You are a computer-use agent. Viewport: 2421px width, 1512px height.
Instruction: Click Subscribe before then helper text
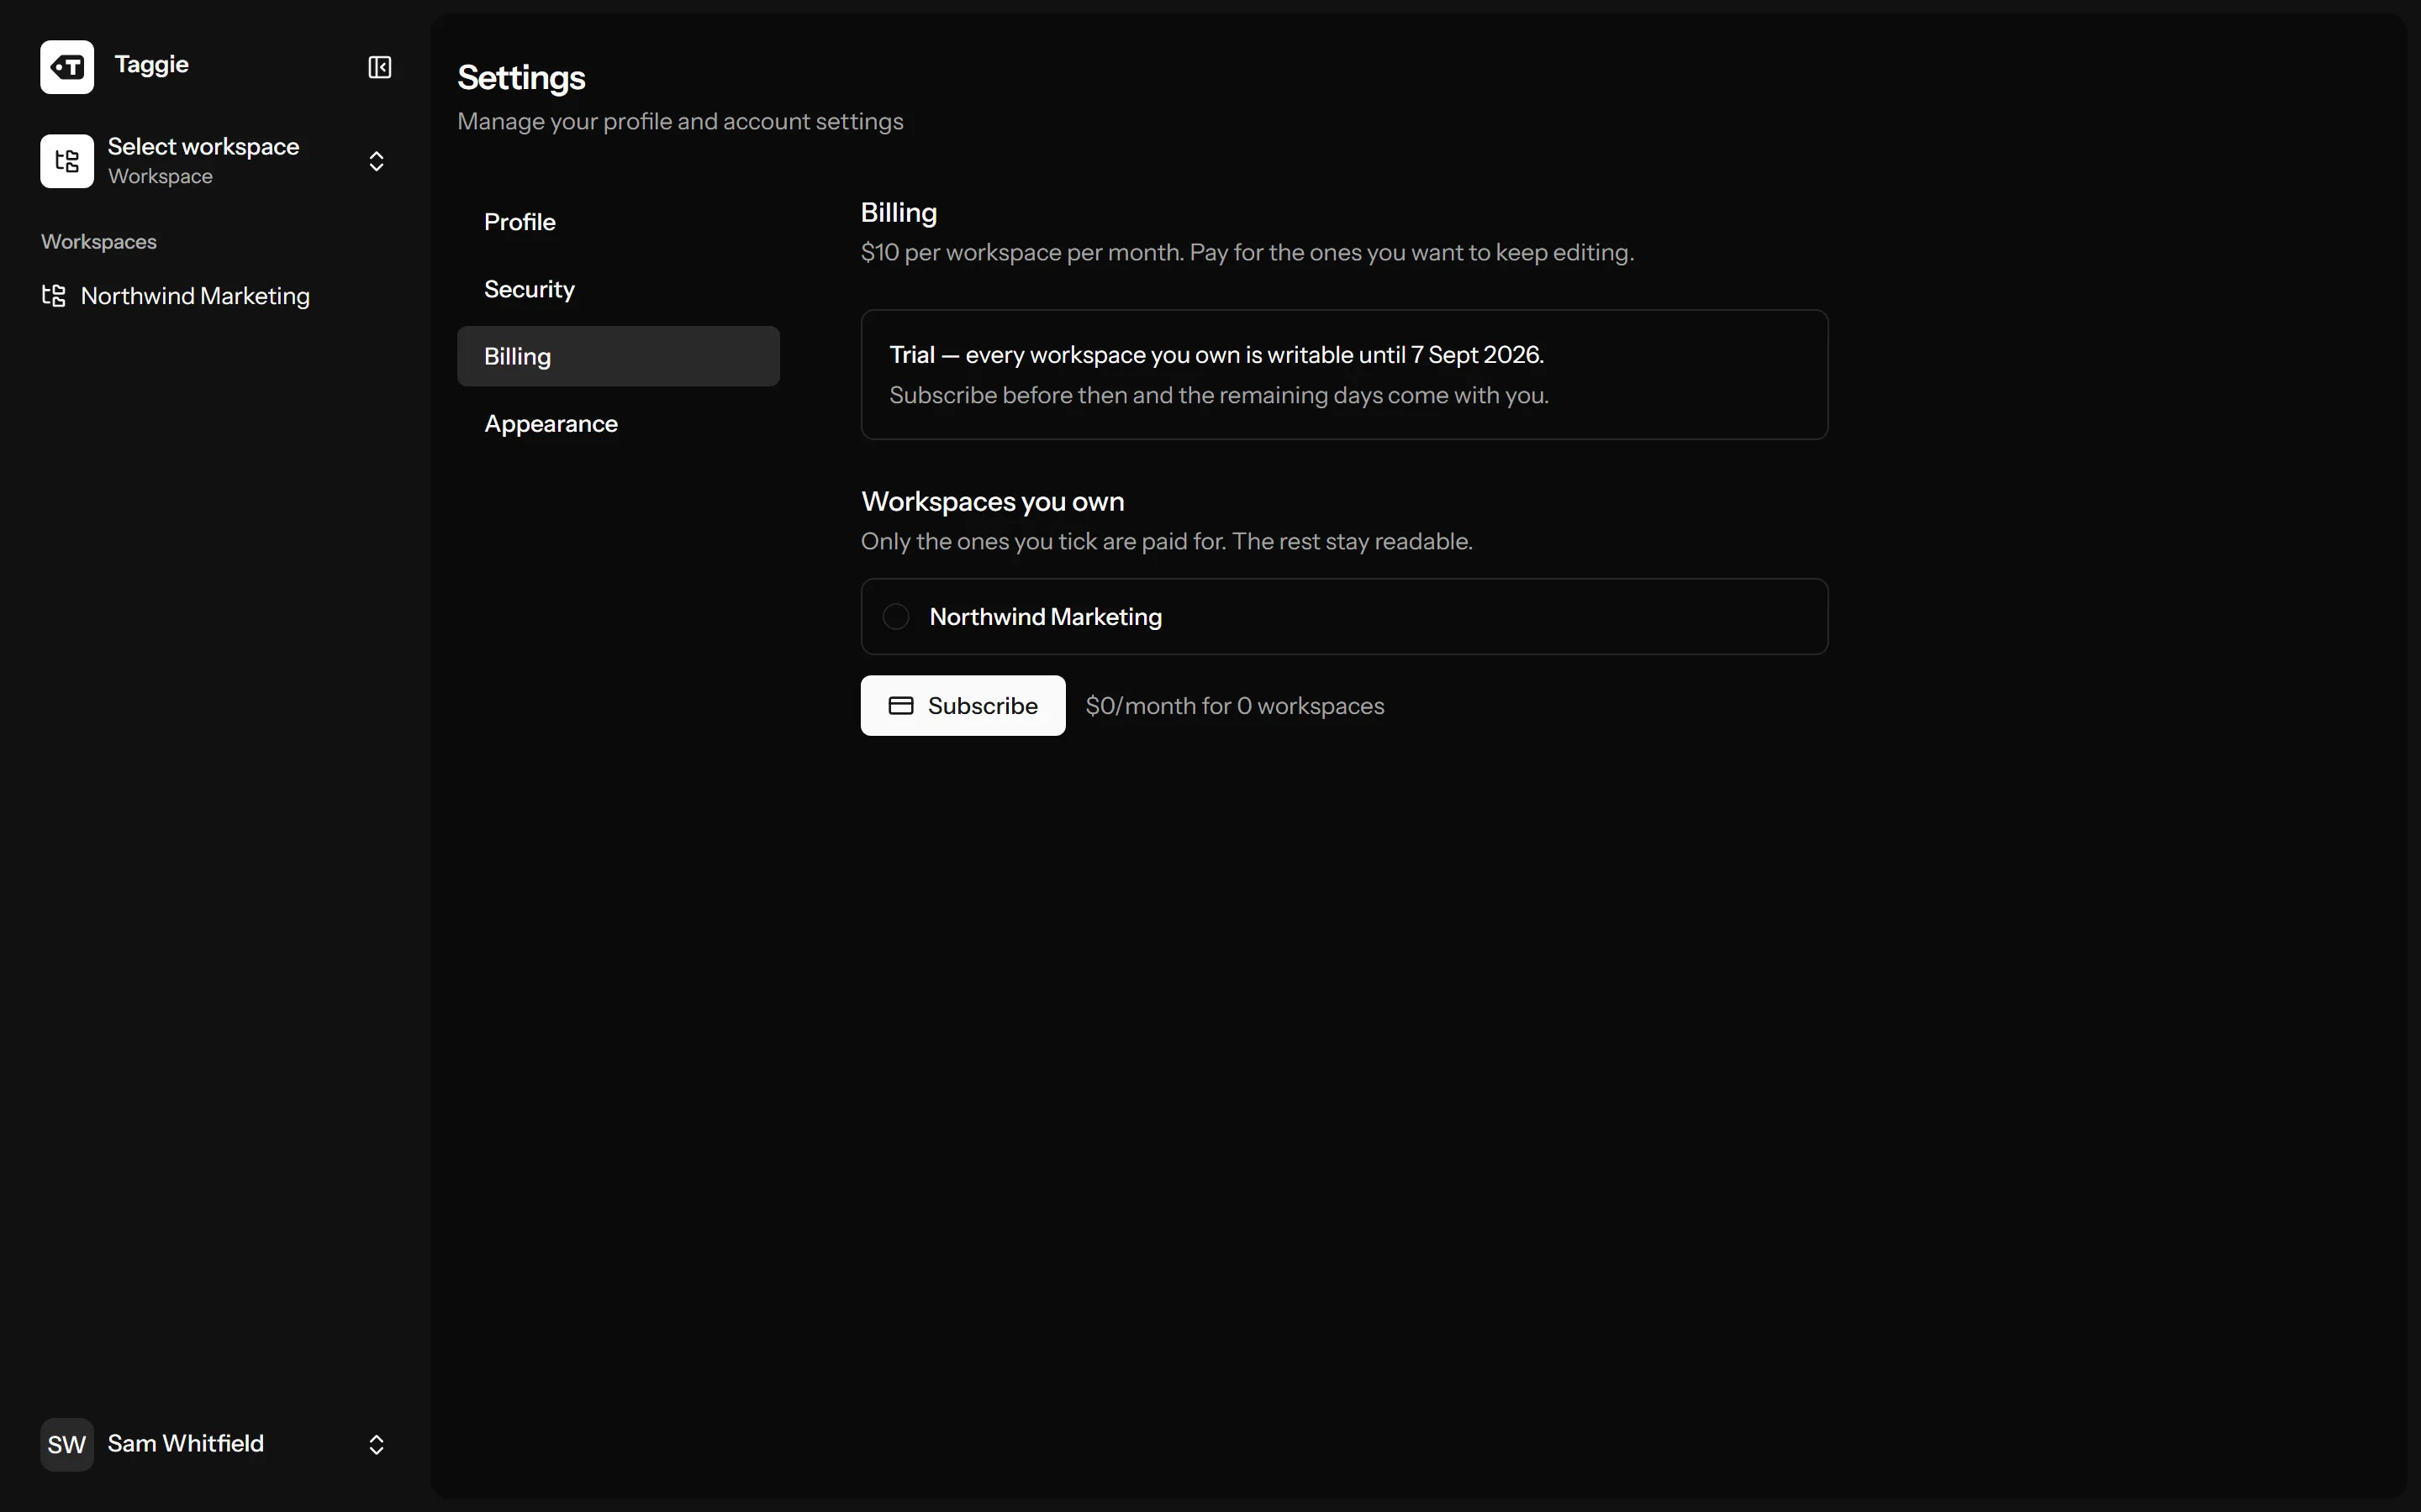click(x=1219, y=395)
